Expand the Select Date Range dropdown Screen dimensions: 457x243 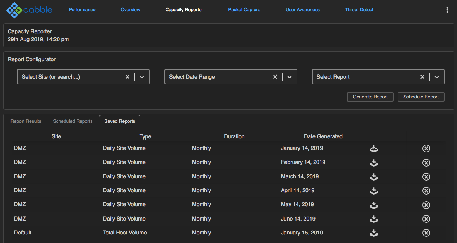(x=290, y=77)
